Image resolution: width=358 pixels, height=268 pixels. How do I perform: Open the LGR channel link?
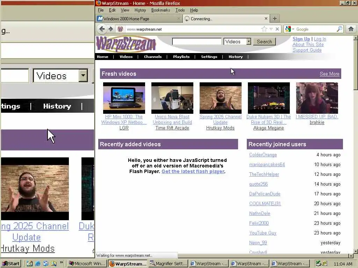point(124,128)
